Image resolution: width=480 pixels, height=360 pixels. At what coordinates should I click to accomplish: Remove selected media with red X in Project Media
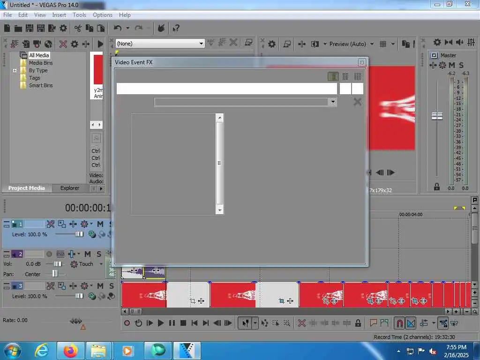63,44
